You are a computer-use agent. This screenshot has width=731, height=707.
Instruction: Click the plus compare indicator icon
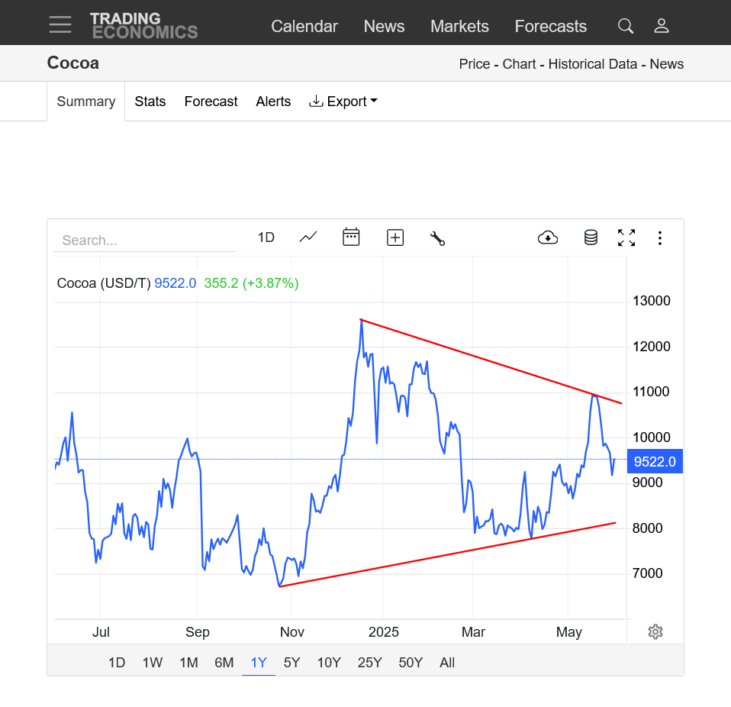click(x=395, y=237)
